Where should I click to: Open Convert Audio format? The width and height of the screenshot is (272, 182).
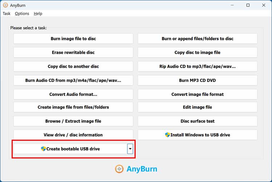73,94
